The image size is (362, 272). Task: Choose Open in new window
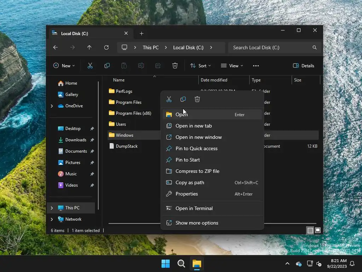click(212, 137)
